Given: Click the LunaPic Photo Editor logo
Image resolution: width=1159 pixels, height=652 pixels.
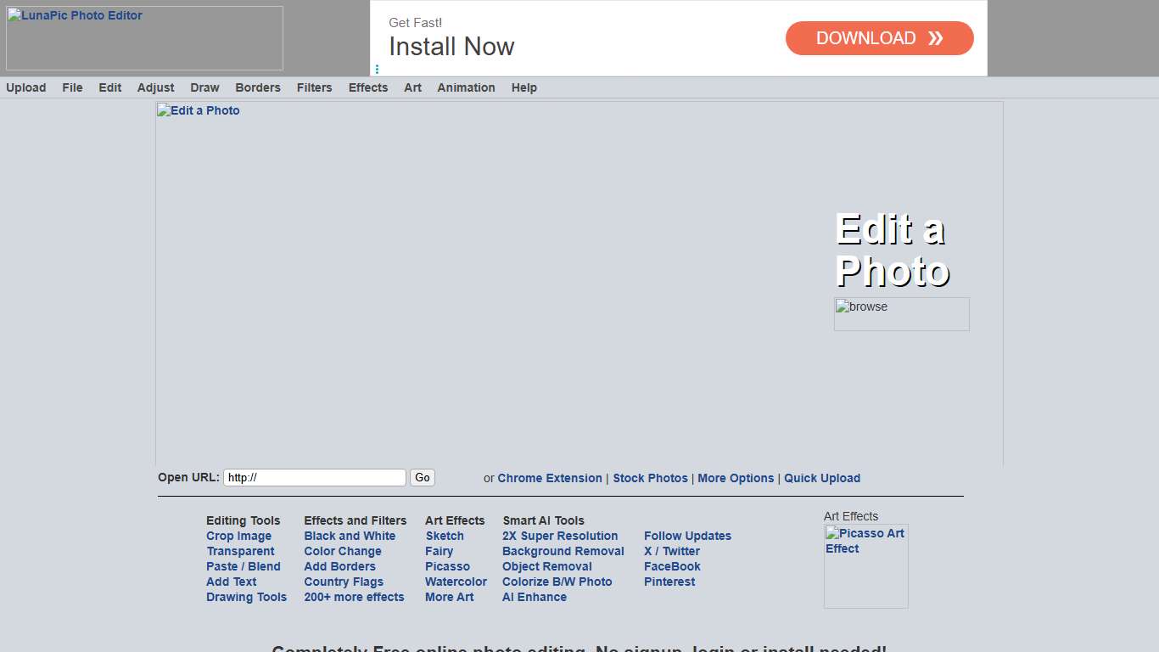Looking at the screenshot, I should 144,38.
